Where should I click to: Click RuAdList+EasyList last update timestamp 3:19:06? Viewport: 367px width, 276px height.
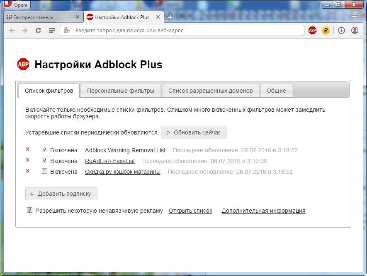tap(204, 161)
